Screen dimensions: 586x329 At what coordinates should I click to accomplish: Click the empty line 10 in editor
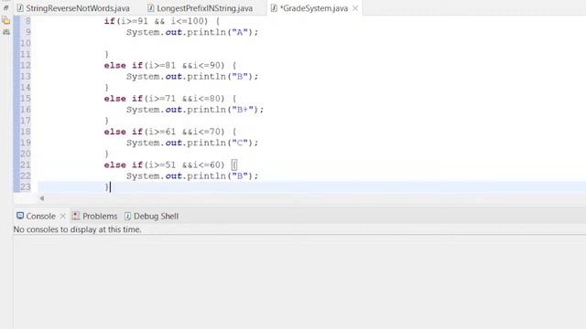coord(310,43)
